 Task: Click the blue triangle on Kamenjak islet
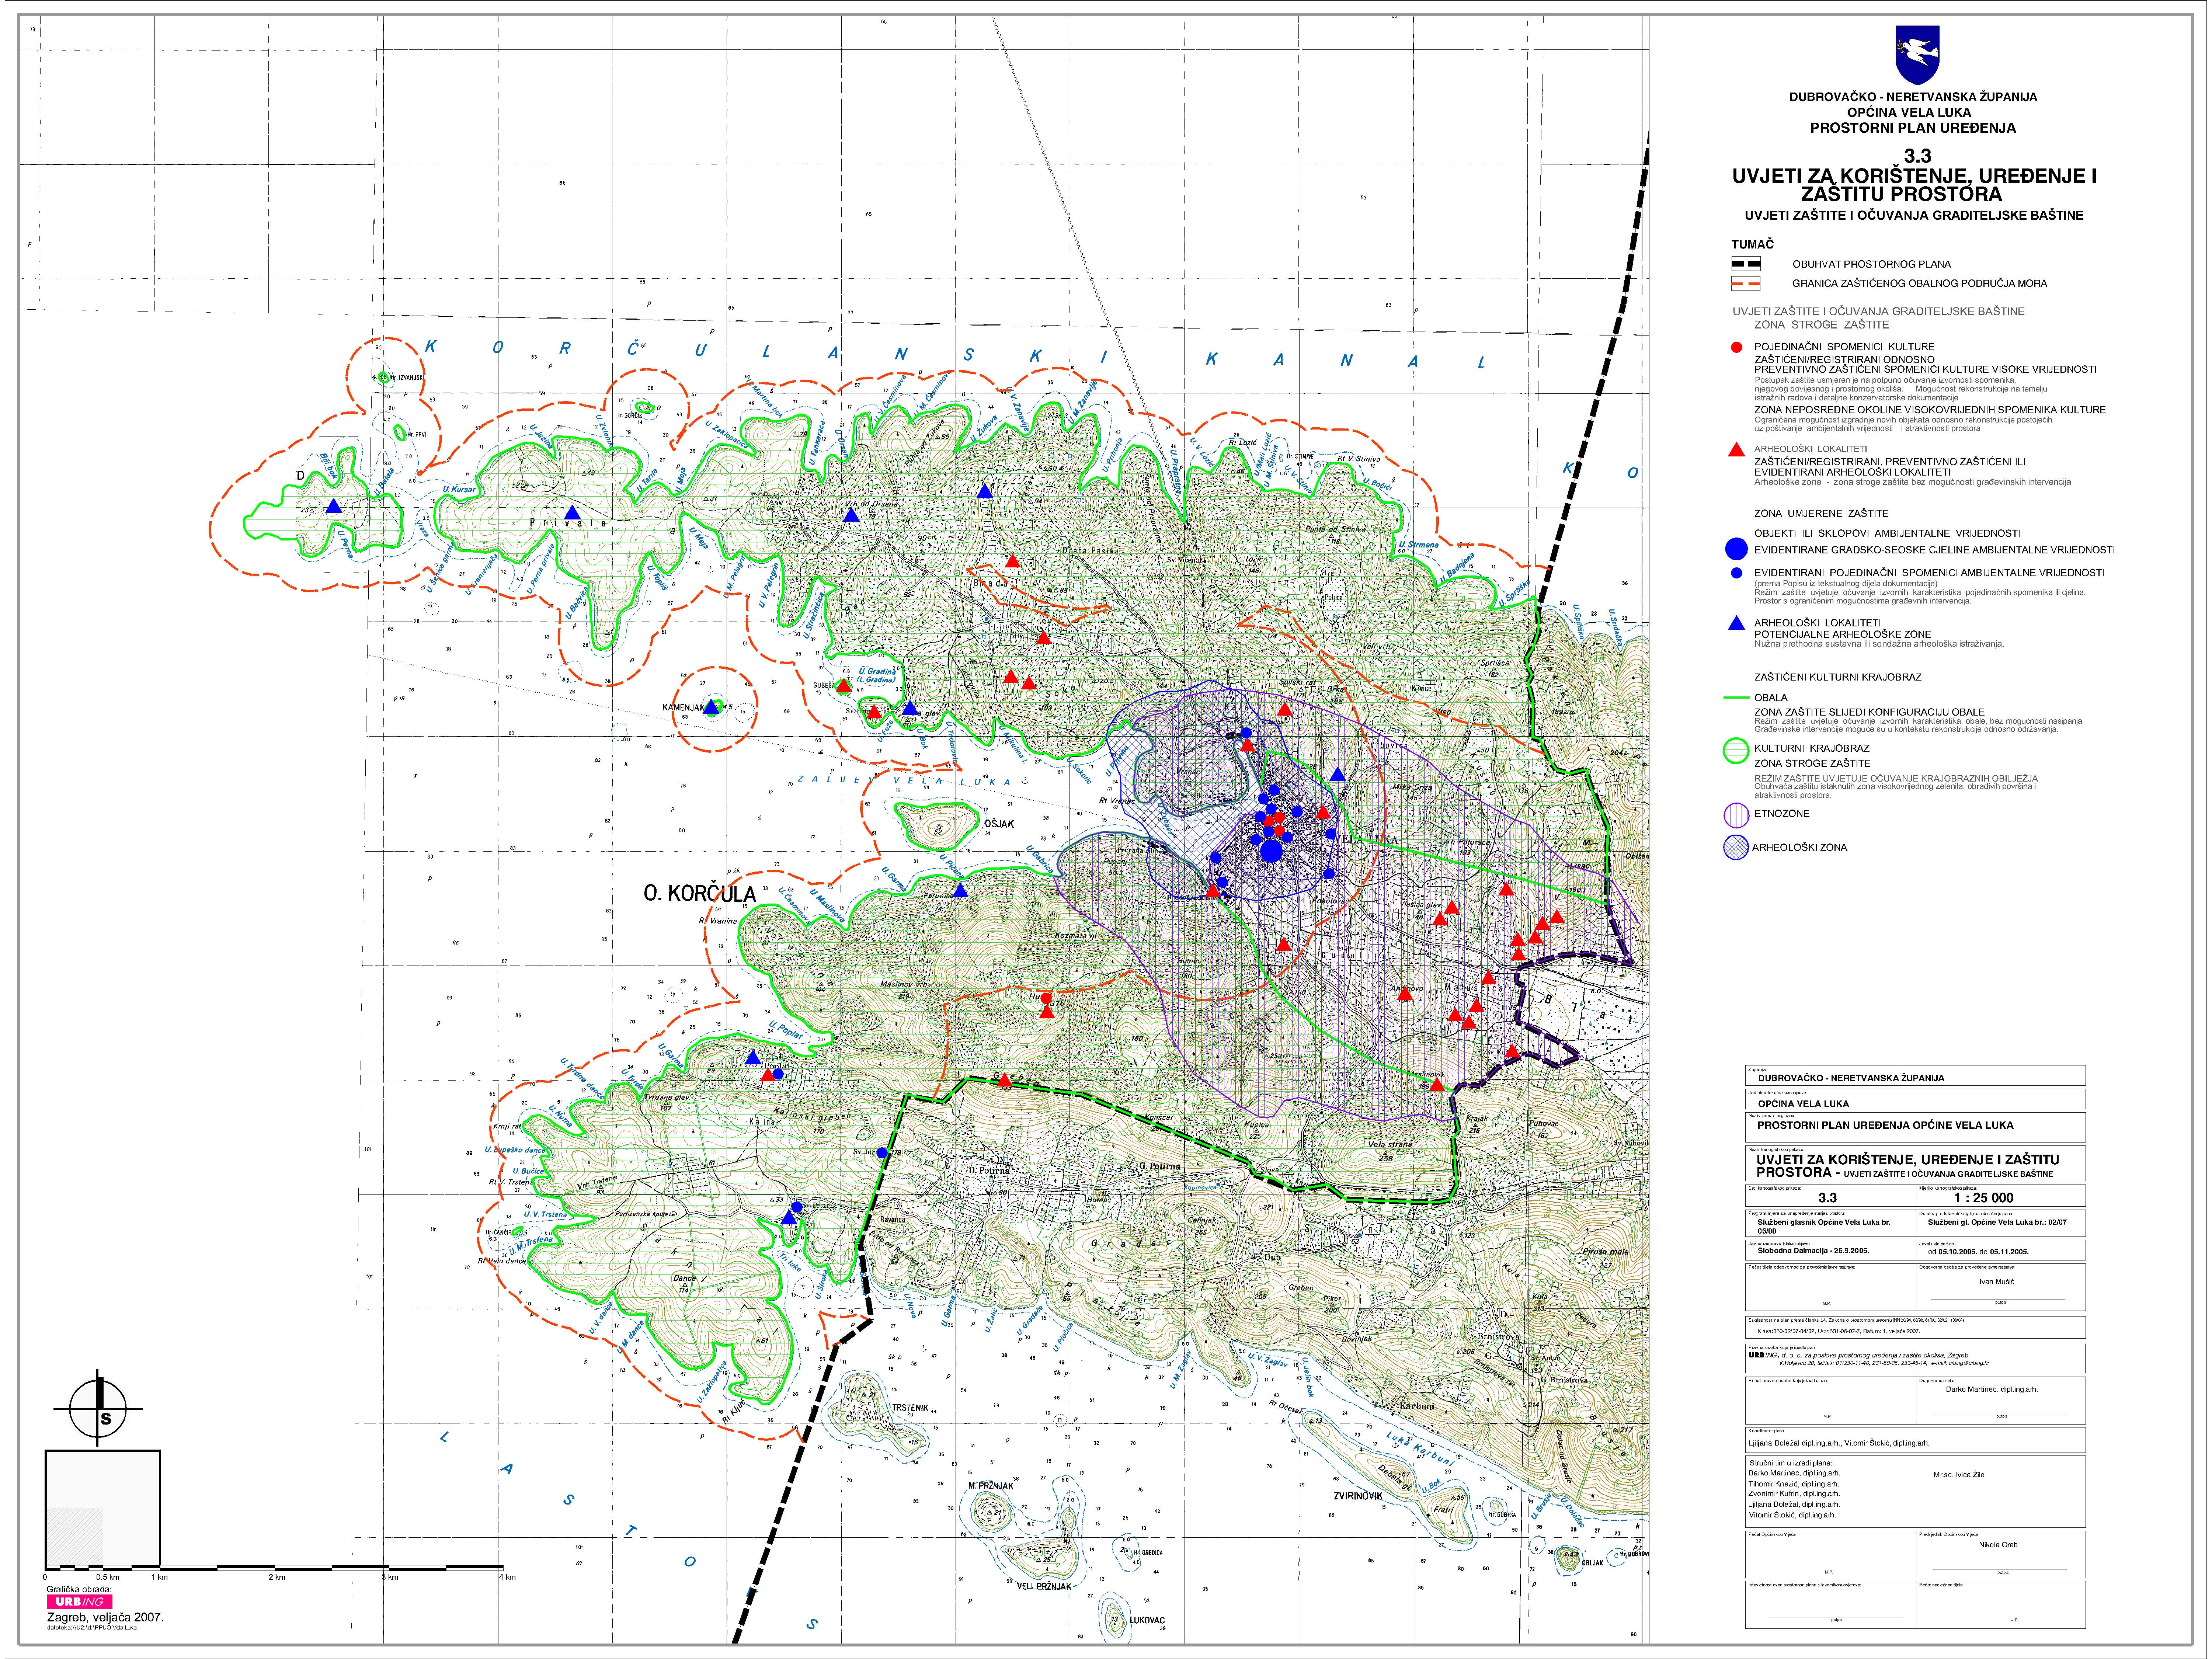coord(711,707)
